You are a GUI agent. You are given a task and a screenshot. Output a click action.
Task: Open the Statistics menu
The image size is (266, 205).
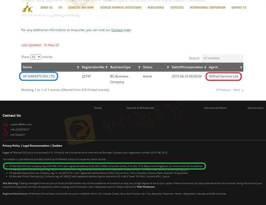tap(177, 8)
